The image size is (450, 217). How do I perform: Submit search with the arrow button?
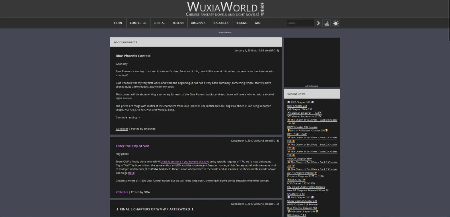pyautogui.click(x=318, y=23)
